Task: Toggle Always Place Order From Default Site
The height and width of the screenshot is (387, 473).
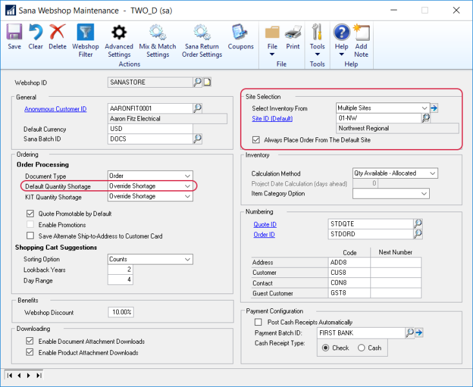Action: click(256, 140)
